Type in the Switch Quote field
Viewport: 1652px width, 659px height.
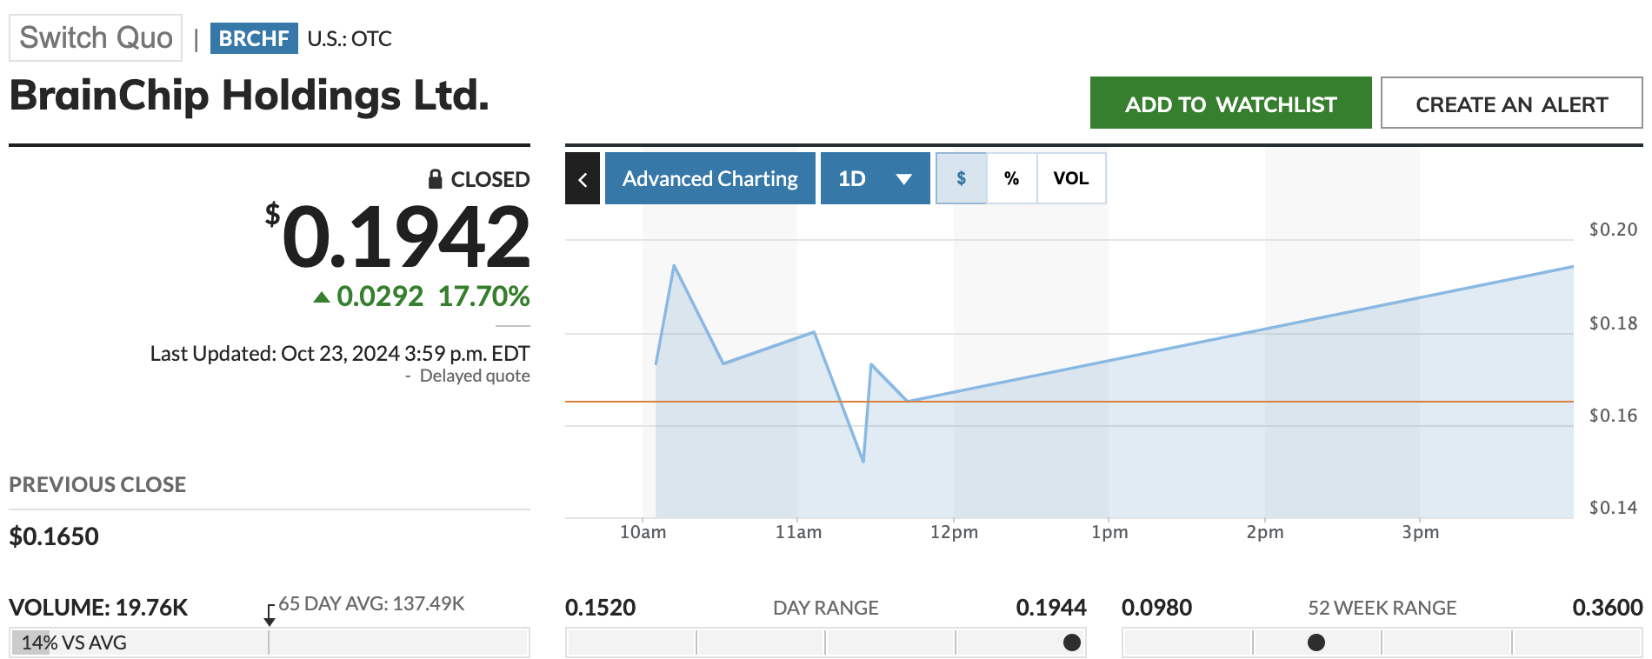tap(96, 38)
